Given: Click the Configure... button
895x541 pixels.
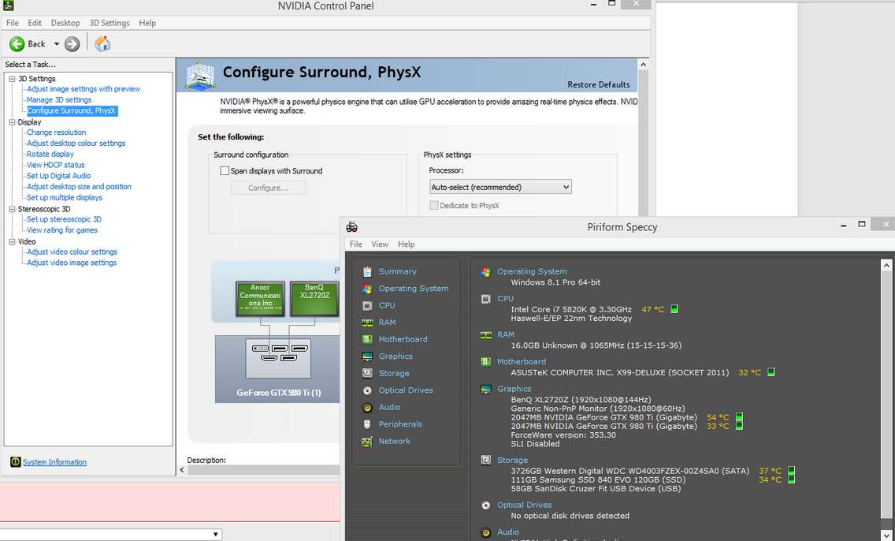Looking at the screenshot, I should pos(269,188).
